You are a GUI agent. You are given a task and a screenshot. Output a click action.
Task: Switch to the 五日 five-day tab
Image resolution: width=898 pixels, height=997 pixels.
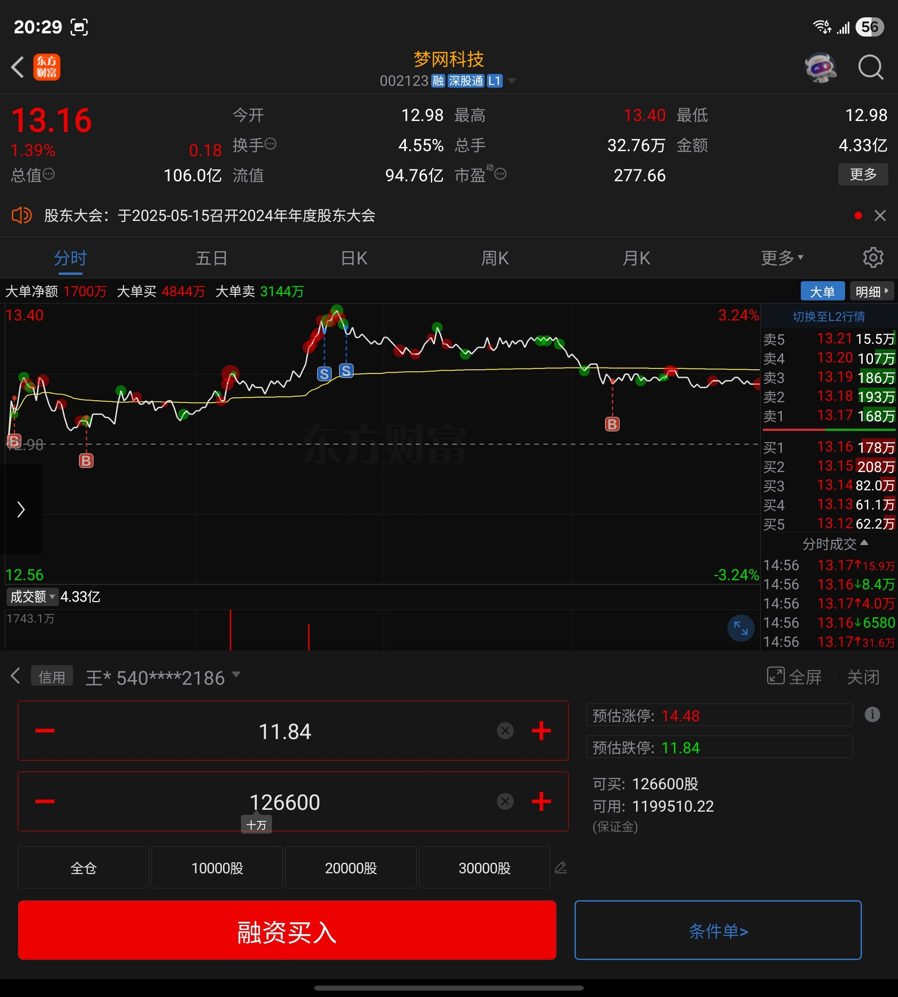tap(211, 257)
